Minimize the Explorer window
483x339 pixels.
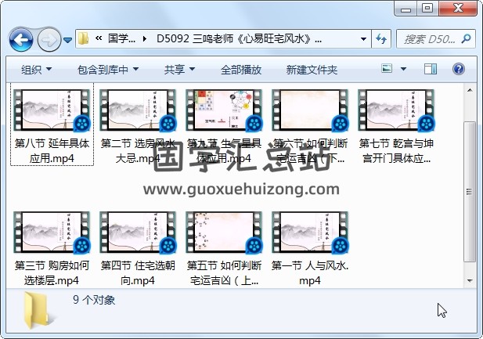point(406,9)
